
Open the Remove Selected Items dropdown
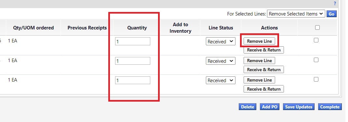(296, 14)
